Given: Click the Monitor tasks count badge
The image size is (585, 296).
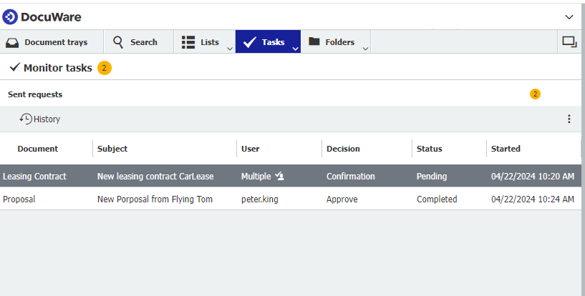Looking at the screenshot, I should (105, 68).
